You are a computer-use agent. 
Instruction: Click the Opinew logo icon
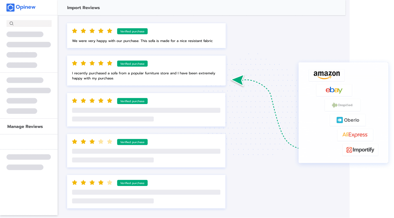tap(10, 7)
